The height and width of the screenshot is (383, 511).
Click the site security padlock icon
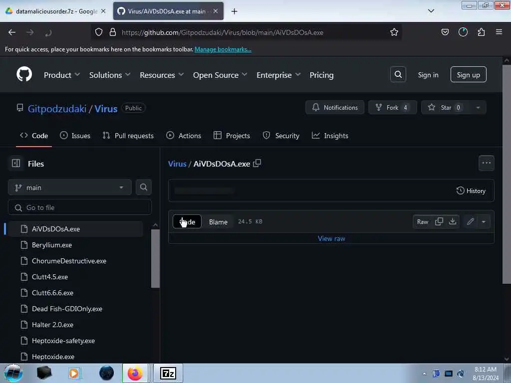[x=113, y=32]
